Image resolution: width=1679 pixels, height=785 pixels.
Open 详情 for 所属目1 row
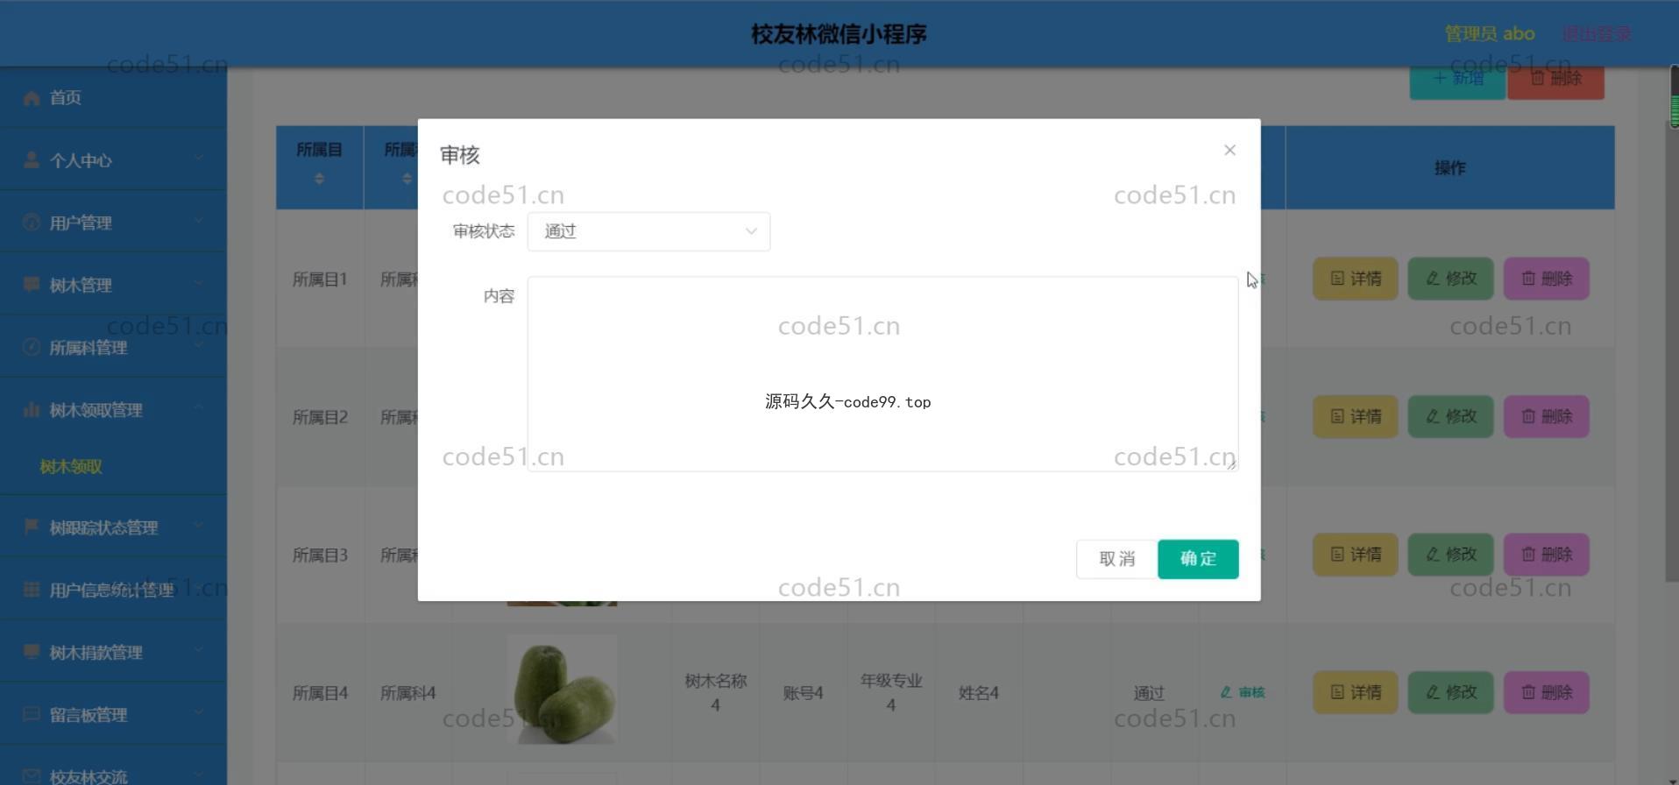[x=1355, y=279]
